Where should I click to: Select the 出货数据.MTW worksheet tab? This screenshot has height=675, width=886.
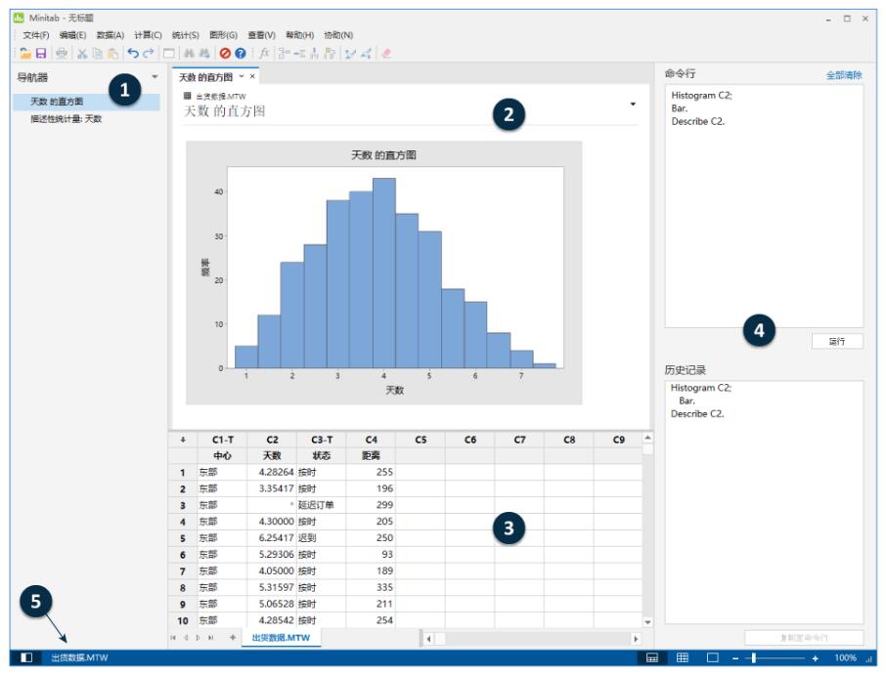pos(281,638)
